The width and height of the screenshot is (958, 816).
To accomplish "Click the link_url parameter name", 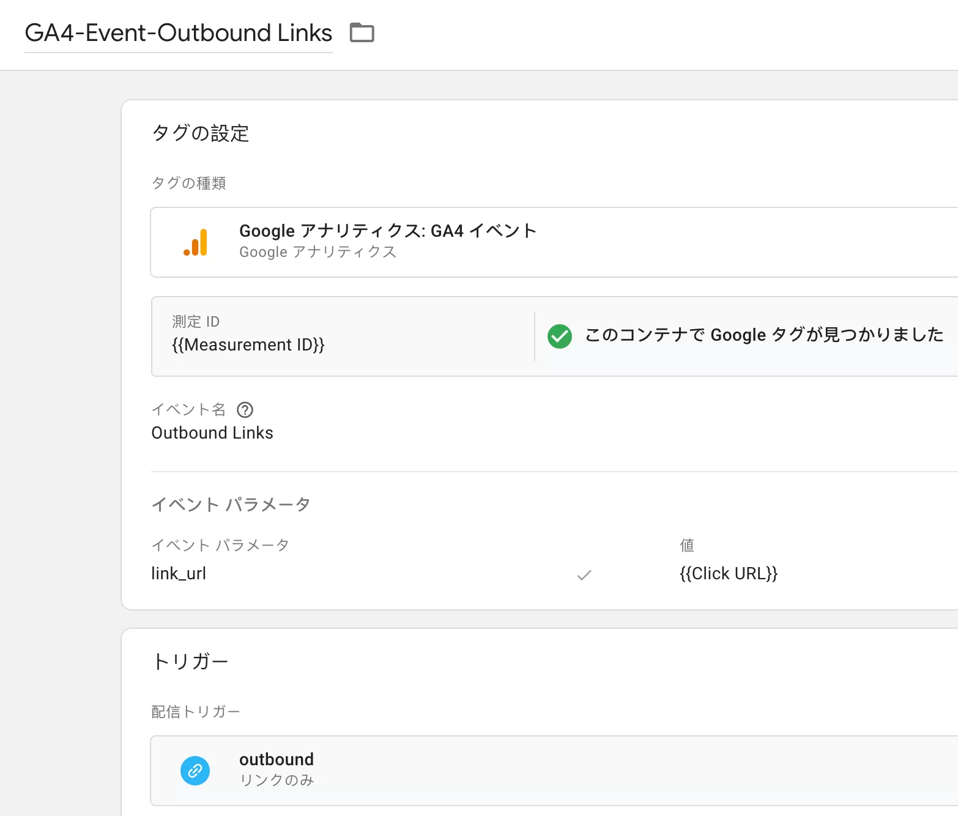I will 179,574.
